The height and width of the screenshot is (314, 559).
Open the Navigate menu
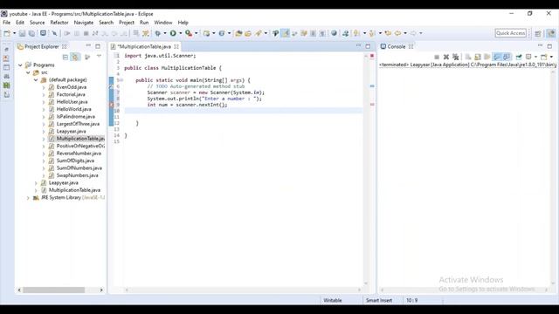coord(84,23)
